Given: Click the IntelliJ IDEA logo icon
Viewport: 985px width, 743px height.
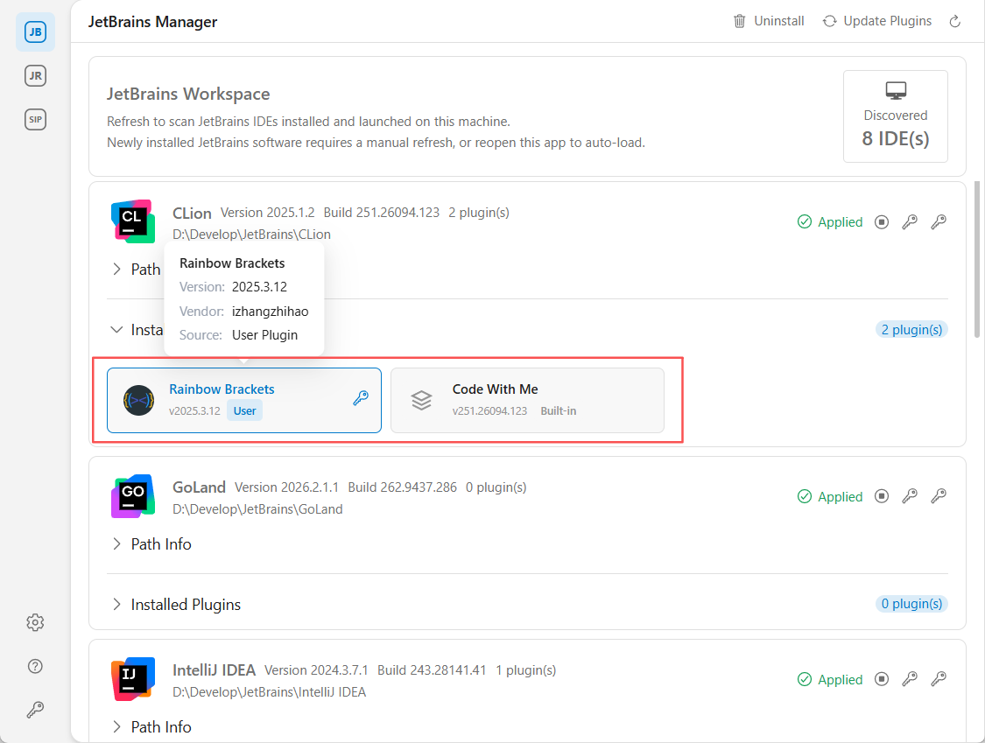Looking at the screenshot, I should (x=133, y=680).
